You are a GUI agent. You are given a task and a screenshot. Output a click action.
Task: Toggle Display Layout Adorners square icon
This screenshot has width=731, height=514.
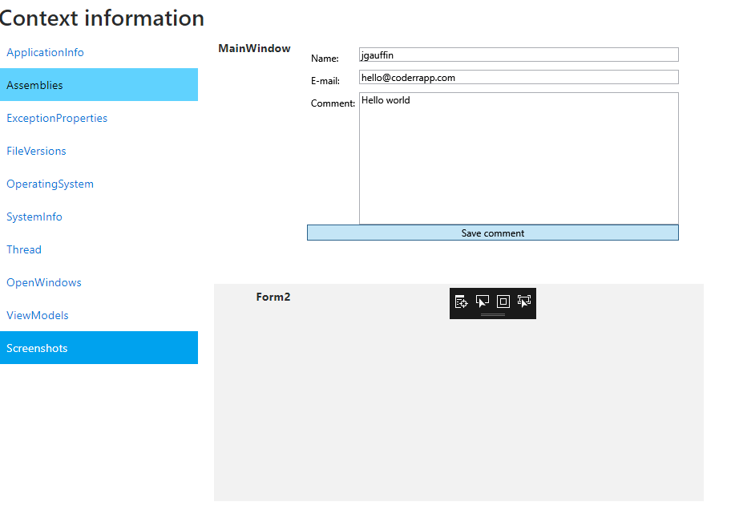click(503, 302)
